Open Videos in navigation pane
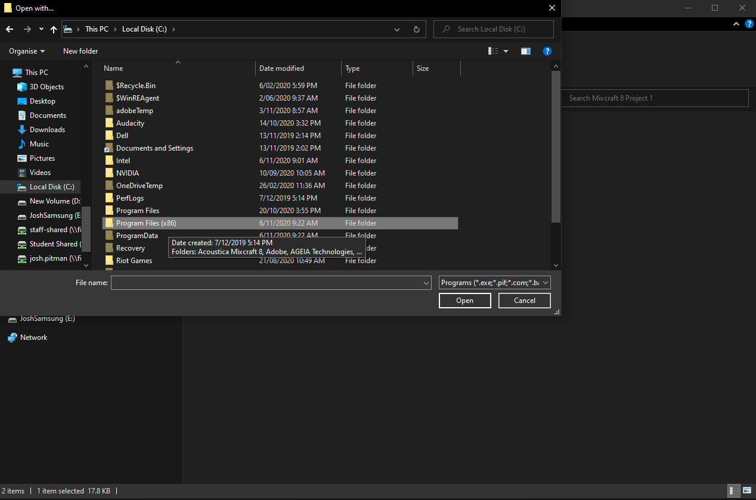 [x=40, y=173]
